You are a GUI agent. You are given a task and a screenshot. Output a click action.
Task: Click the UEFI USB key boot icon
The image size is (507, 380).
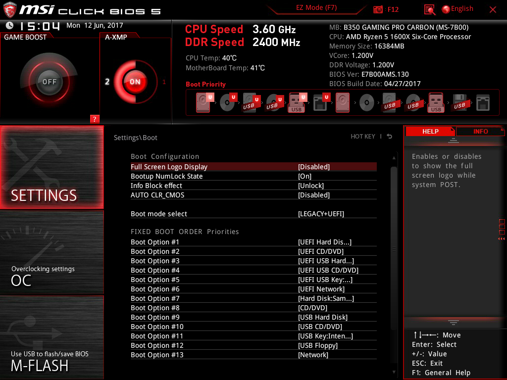298,102
